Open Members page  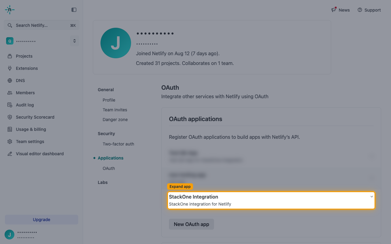(25, 93)
